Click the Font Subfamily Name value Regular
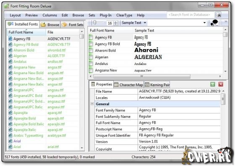The width and height of the screenshot is (235, 166). tap(145, 117)
